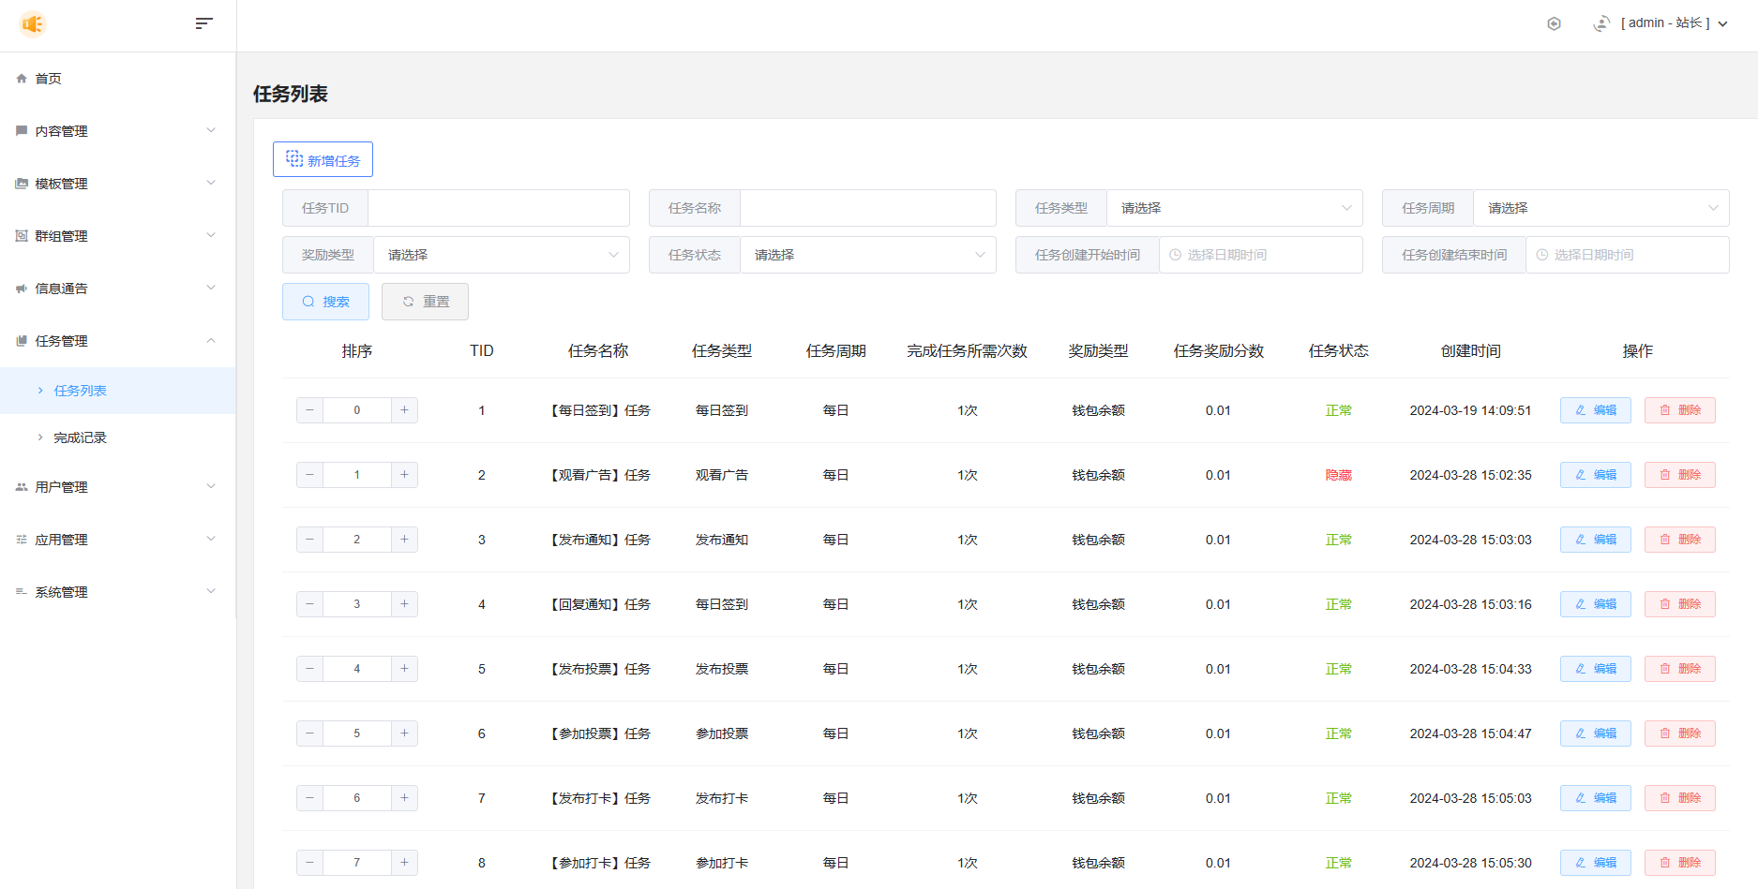Click the 新增任务 button
1758x889 pixels.
[323, 160]
